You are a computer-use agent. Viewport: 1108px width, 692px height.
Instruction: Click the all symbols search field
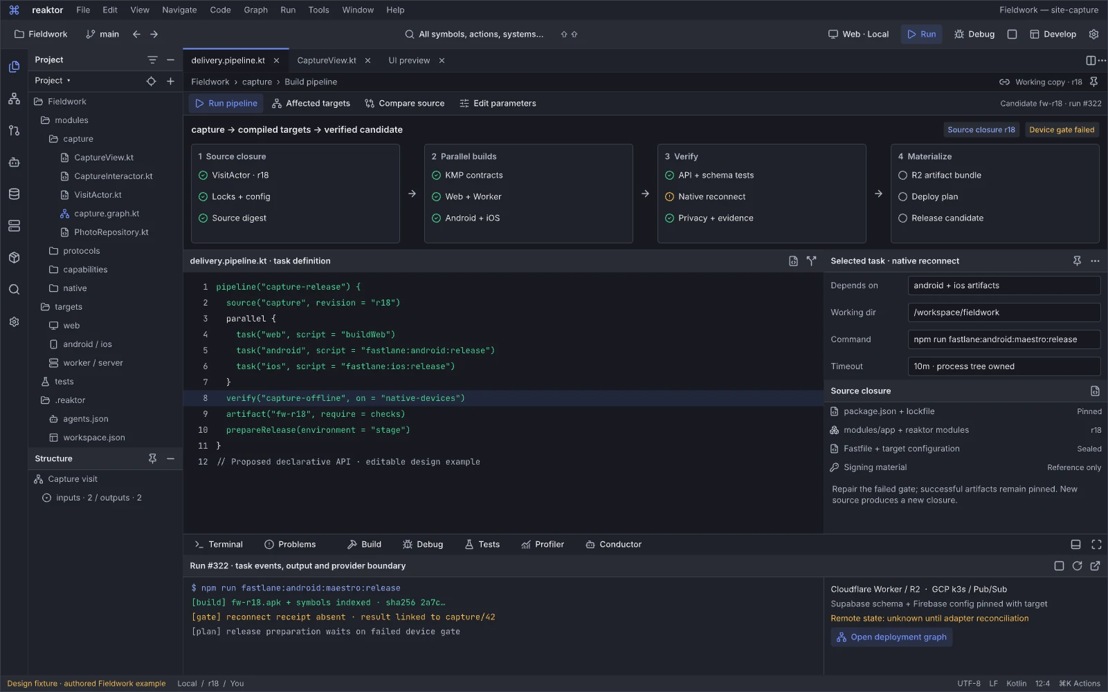tap(474, 34)
